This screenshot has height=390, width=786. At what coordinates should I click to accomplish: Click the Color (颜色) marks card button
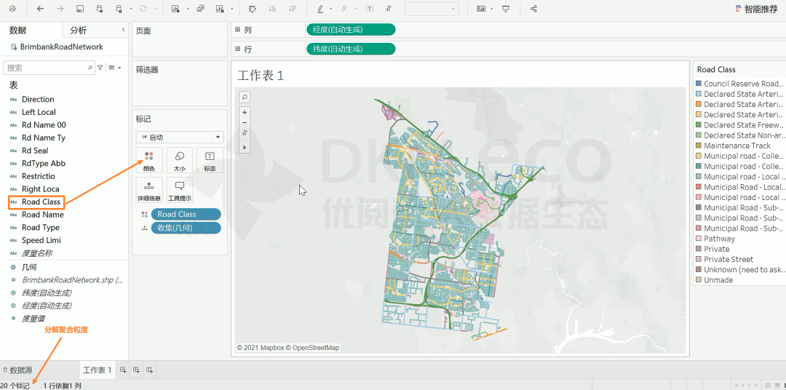click(x=148, y=160)
